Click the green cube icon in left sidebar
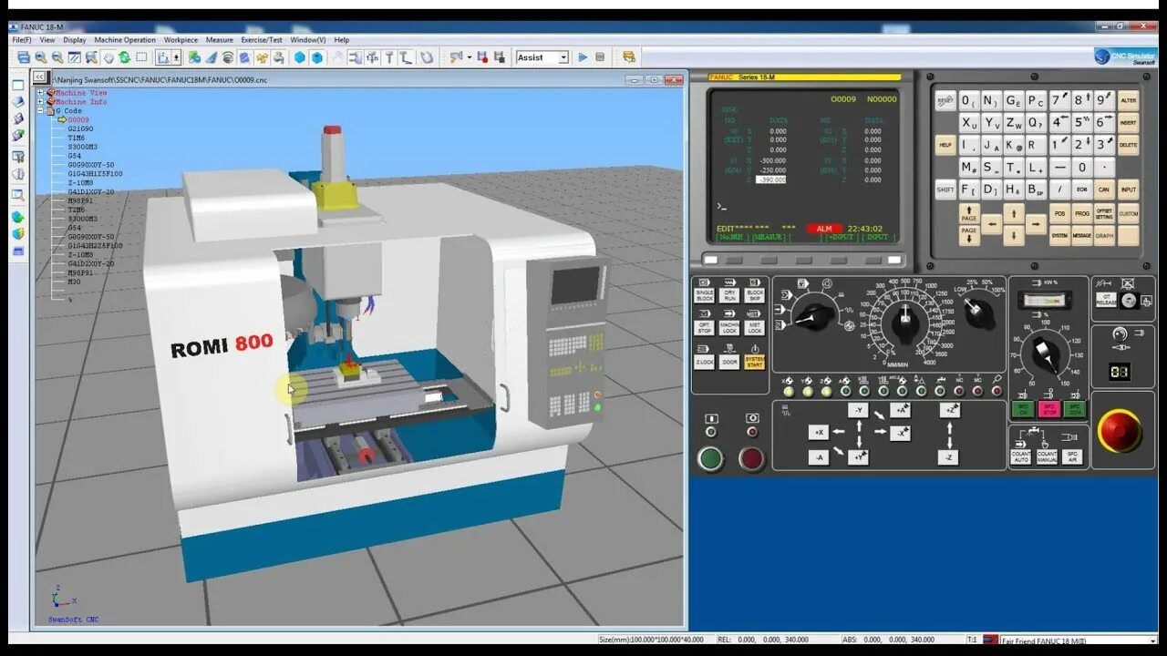Image resolution: width=1167 pixels, height=656 pixels. tap(17, 217)
